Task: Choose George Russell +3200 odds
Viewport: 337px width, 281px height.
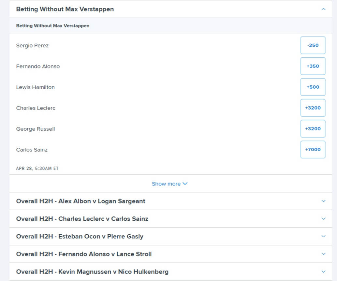Action: 313,129
